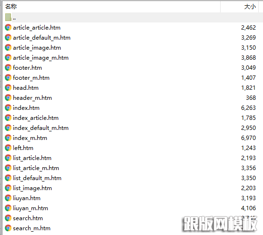Click the Chrome icon next to search_m.htm
The height and width of the screenshot is (235, 263).
coord(8,228)
